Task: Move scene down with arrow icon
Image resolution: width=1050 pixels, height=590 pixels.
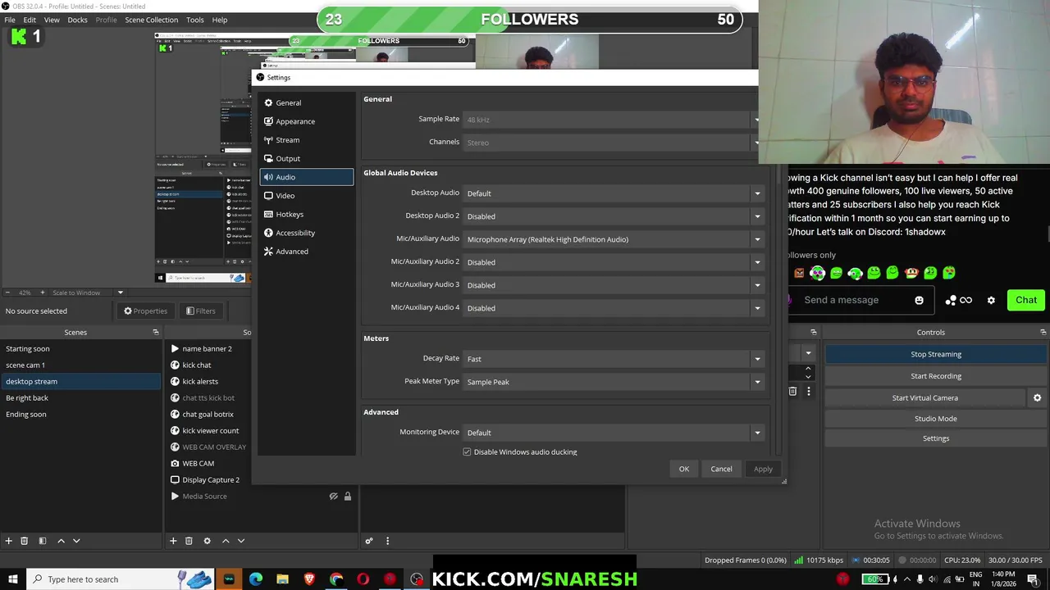Action: pyautogui.click(x=76, y=541)
